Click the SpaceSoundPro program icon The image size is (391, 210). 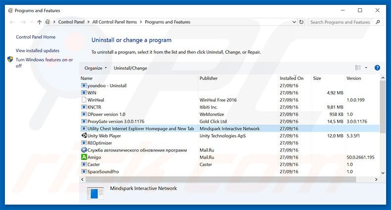tap(84, 171)
